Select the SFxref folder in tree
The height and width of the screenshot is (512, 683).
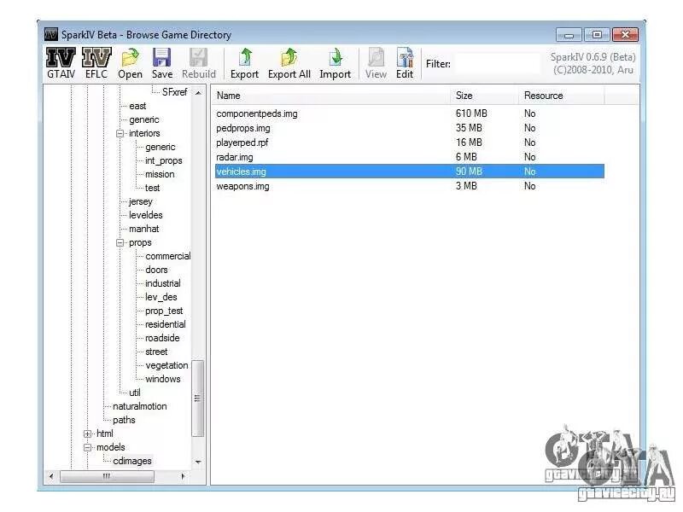175,92
